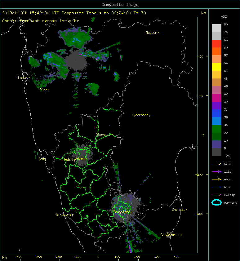Click the Pondicherry city label
This screenshot has height=261, width=240.
170,234
